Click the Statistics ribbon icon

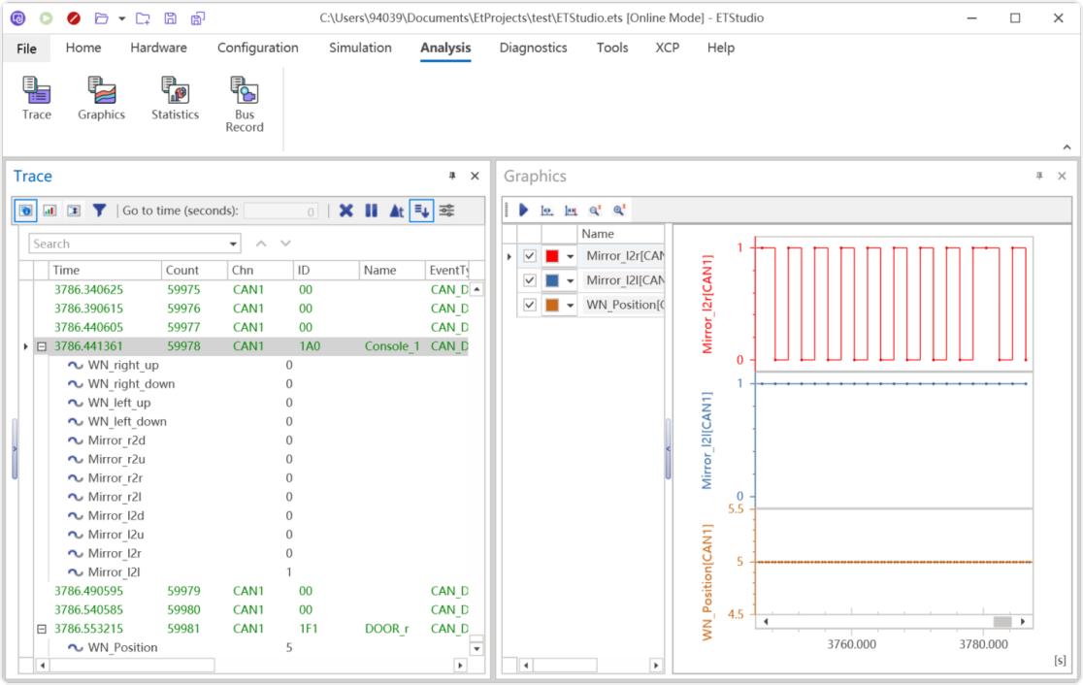pyautogui.click(x=175, y=100)
